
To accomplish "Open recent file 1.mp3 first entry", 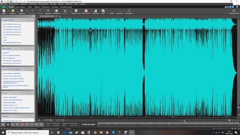I will tap(5, 37).
